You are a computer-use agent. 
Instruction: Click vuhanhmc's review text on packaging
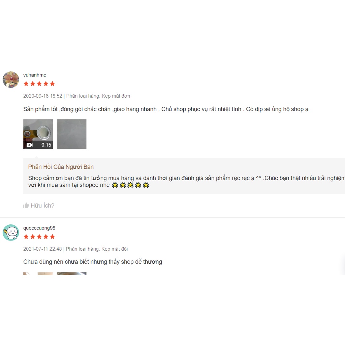click(166, 109)
